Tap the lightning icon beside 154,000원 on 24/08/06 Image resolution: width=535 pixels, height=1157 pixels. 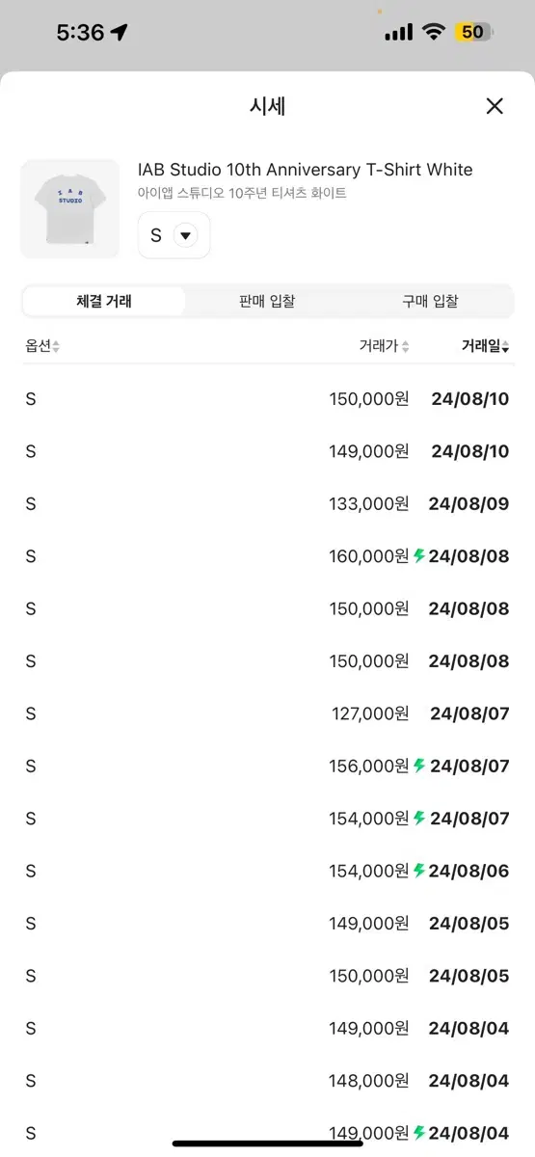419,871
